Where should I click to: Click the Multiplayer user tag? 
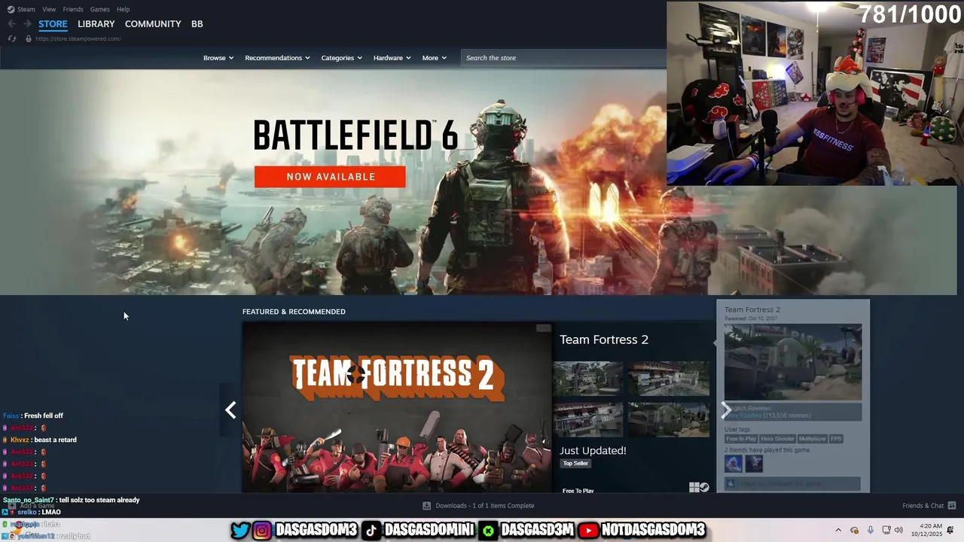(812, 439)
